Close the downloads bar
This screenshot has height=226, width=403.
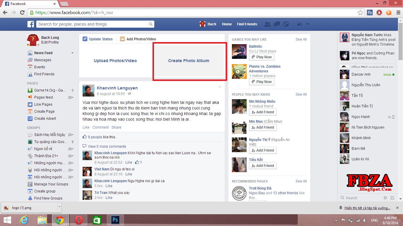(397, 208)
